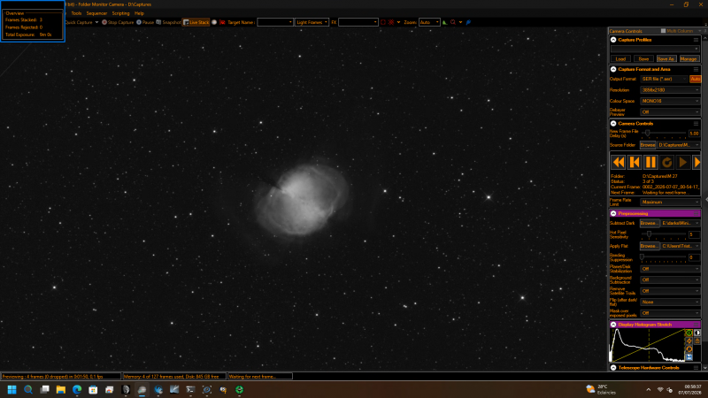Click the skip to first frame button
Viewport: 708px width, 398px height.
click(635, 162)
